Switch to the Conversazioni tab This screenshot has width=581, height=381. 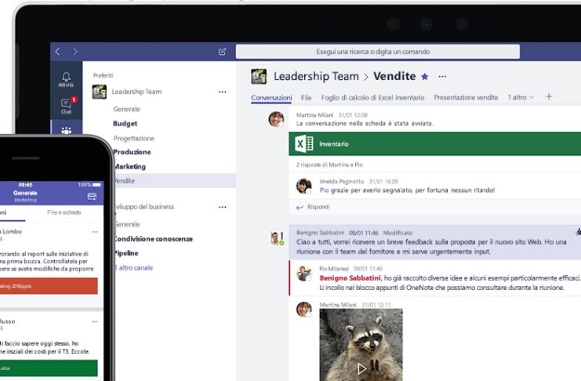pyautogui.click(x=271, y=98)
